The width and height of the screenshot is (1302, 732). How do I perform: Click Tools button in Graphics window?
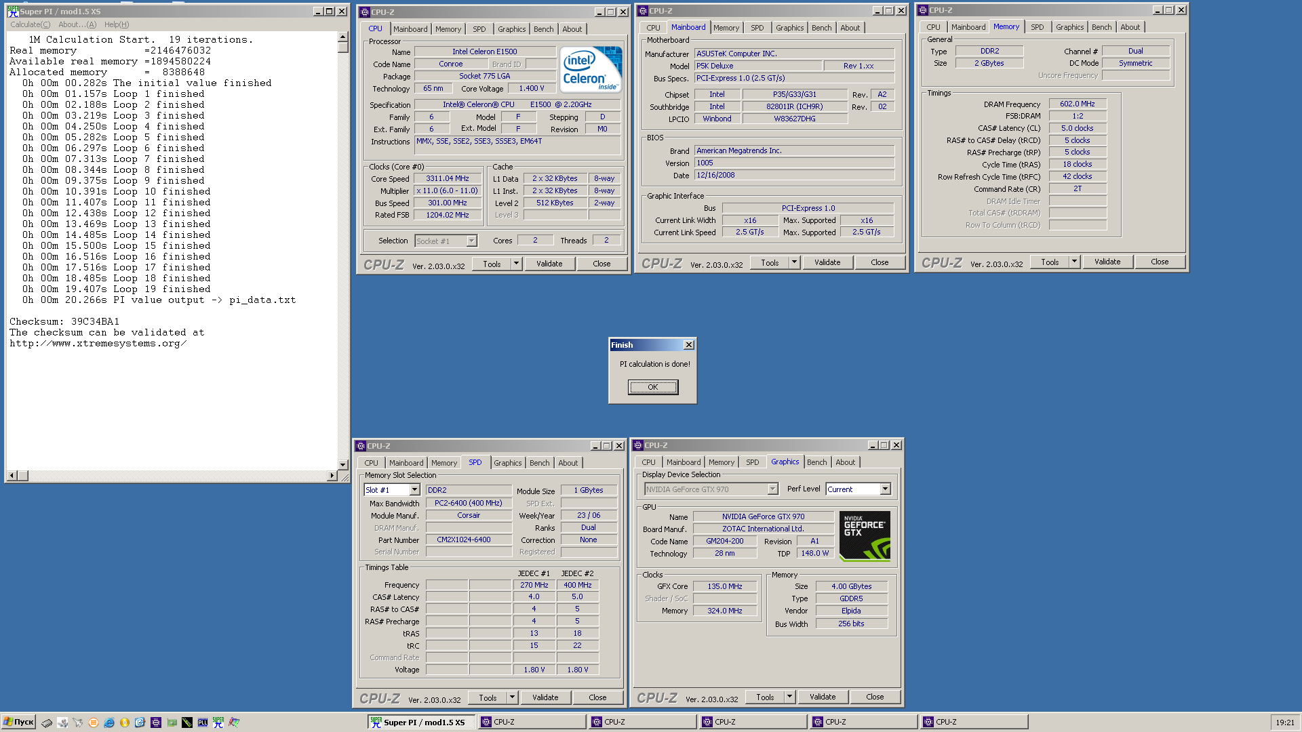pyautogui.click(x=765, y=697)
